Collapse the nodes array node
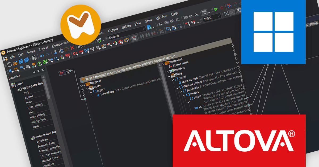The width and height of the screenshot is (319, 167). 184,95
